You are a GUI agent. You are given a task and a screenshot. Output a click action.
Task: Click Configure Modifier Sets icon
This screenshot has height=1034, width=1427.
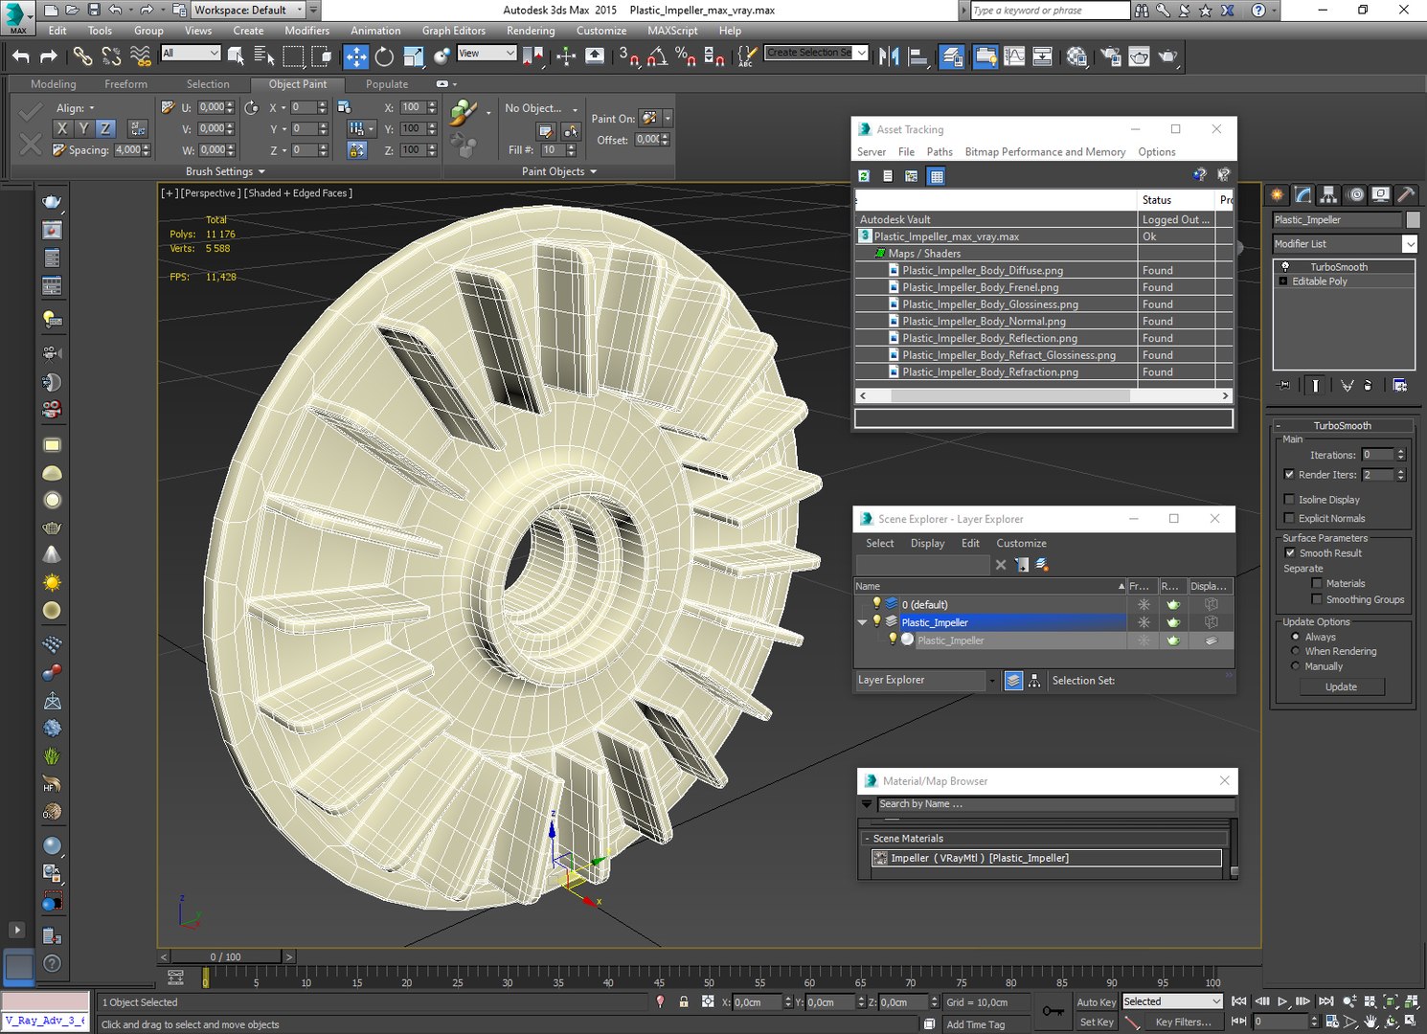point(1400,385)
